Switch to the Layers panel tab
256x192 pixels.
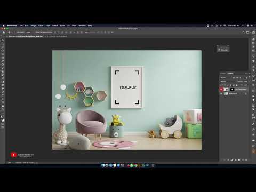(230, 73)
